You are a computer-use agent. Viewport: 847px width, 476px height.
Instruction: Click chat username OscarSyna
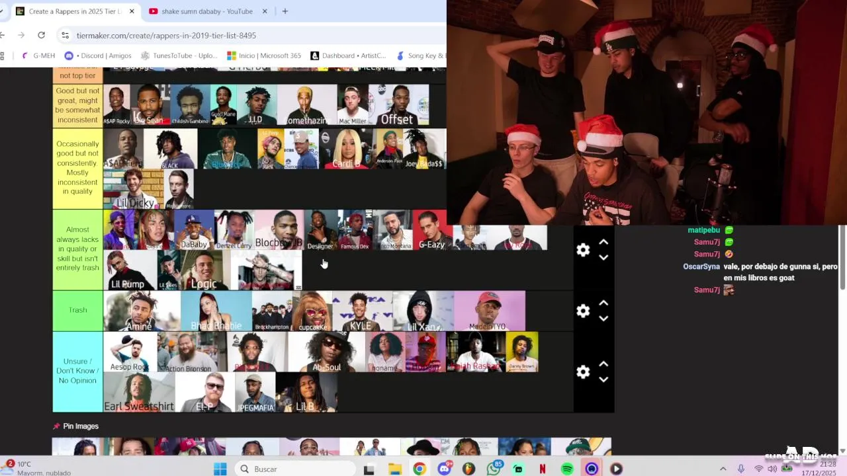point(701,266)
